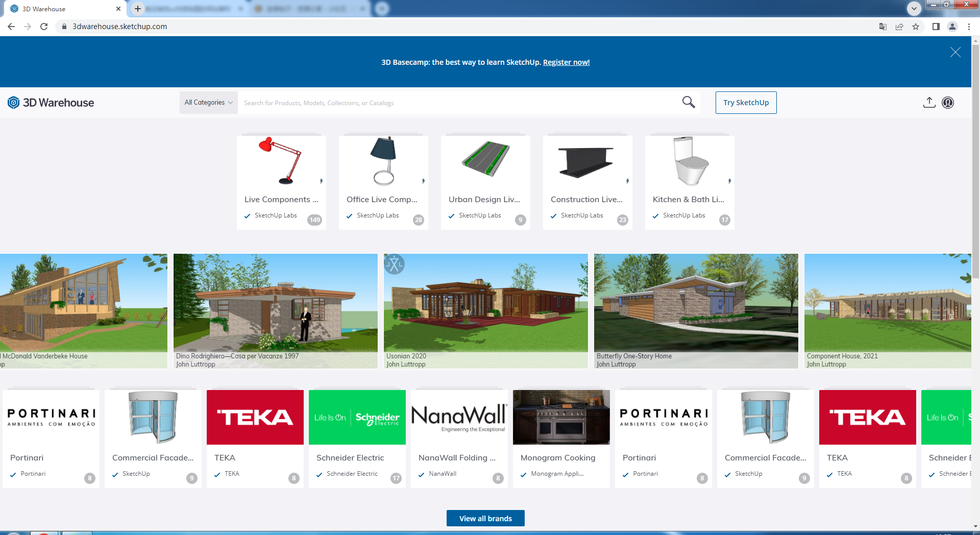The image size is (980, 535).
Task: Close the 3D Basecamp banner
Action: (955, 52)
